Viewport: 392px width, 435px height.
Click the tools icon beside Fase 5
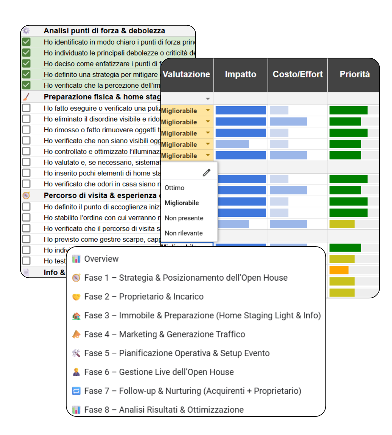[76, 353]
